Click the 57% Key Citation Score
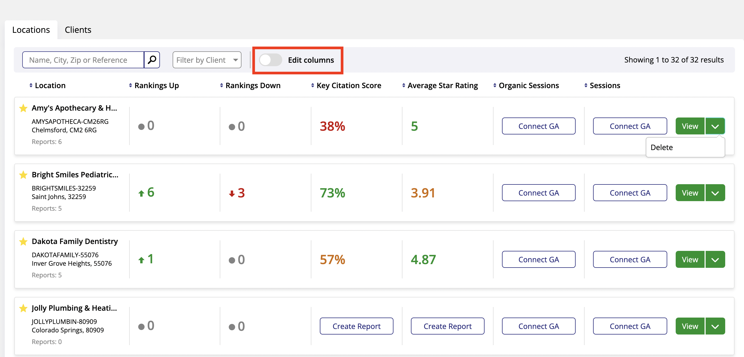The height and width of the screenshot is (357, 744). 333,259
